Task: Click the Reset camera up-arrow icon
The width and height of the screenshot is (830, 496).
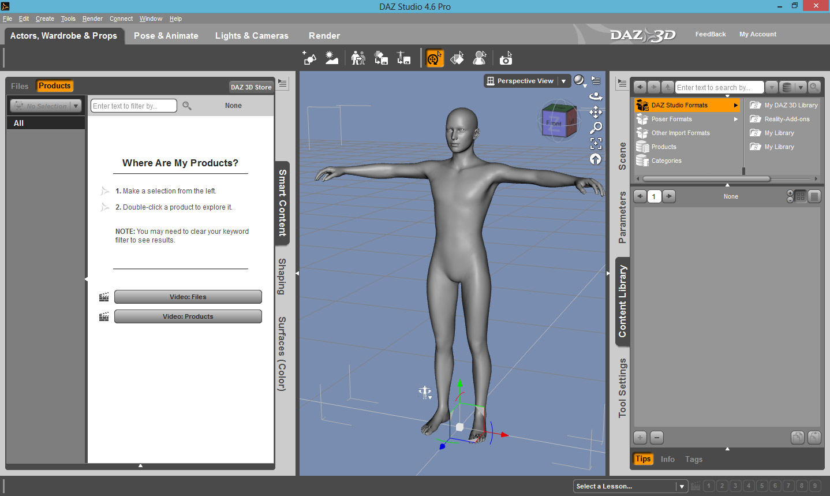Action: pos(596,159)
